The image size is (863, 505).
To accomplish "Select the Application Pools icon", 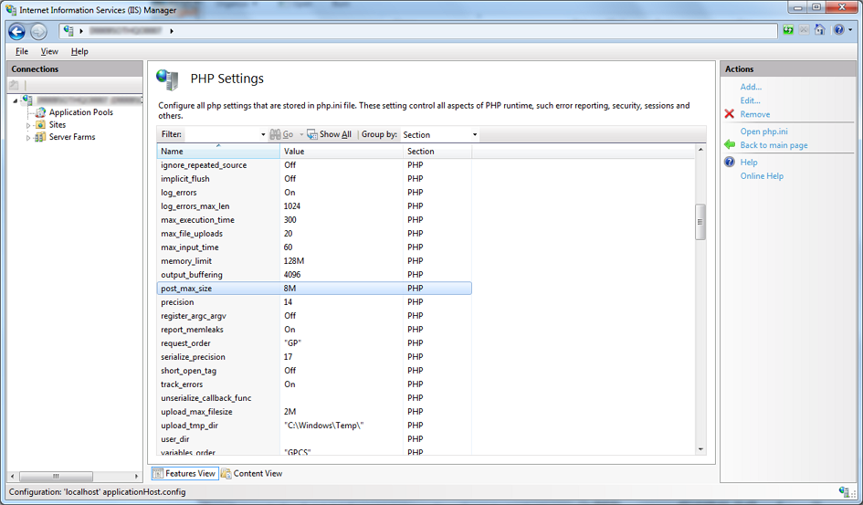I will pyautogui.click(x=40, y=112).
